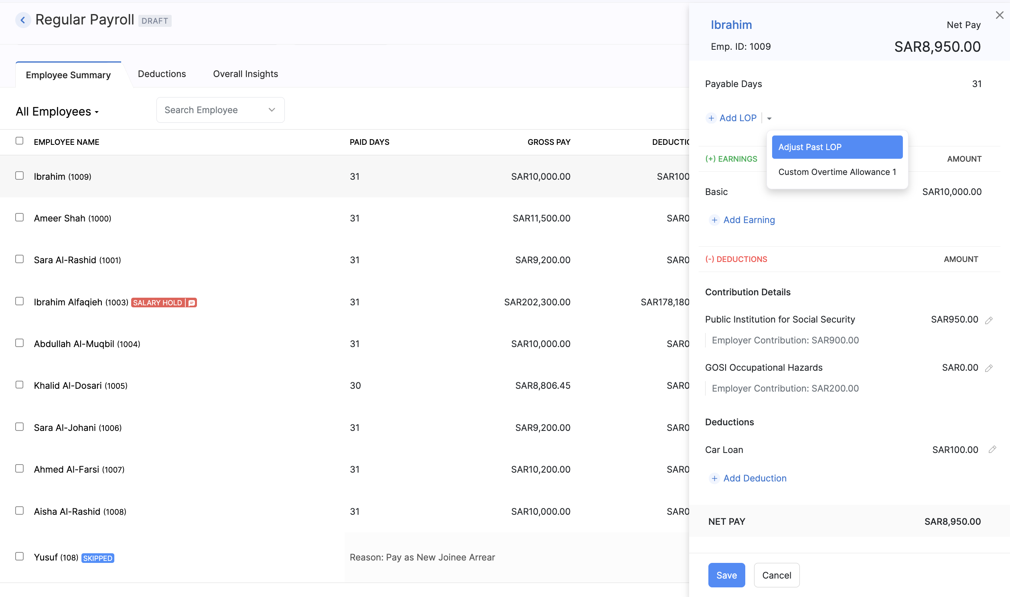Cancel the Ibrahim payroll edits
Viewport: 1010px width, 597px height.
(x=777, y=575)
